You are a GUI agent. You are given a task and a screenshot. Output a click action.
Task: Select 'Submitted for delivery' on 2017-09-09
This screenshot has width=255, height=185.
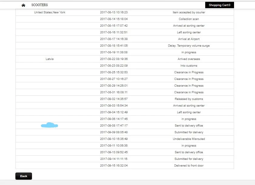point(189,132)
